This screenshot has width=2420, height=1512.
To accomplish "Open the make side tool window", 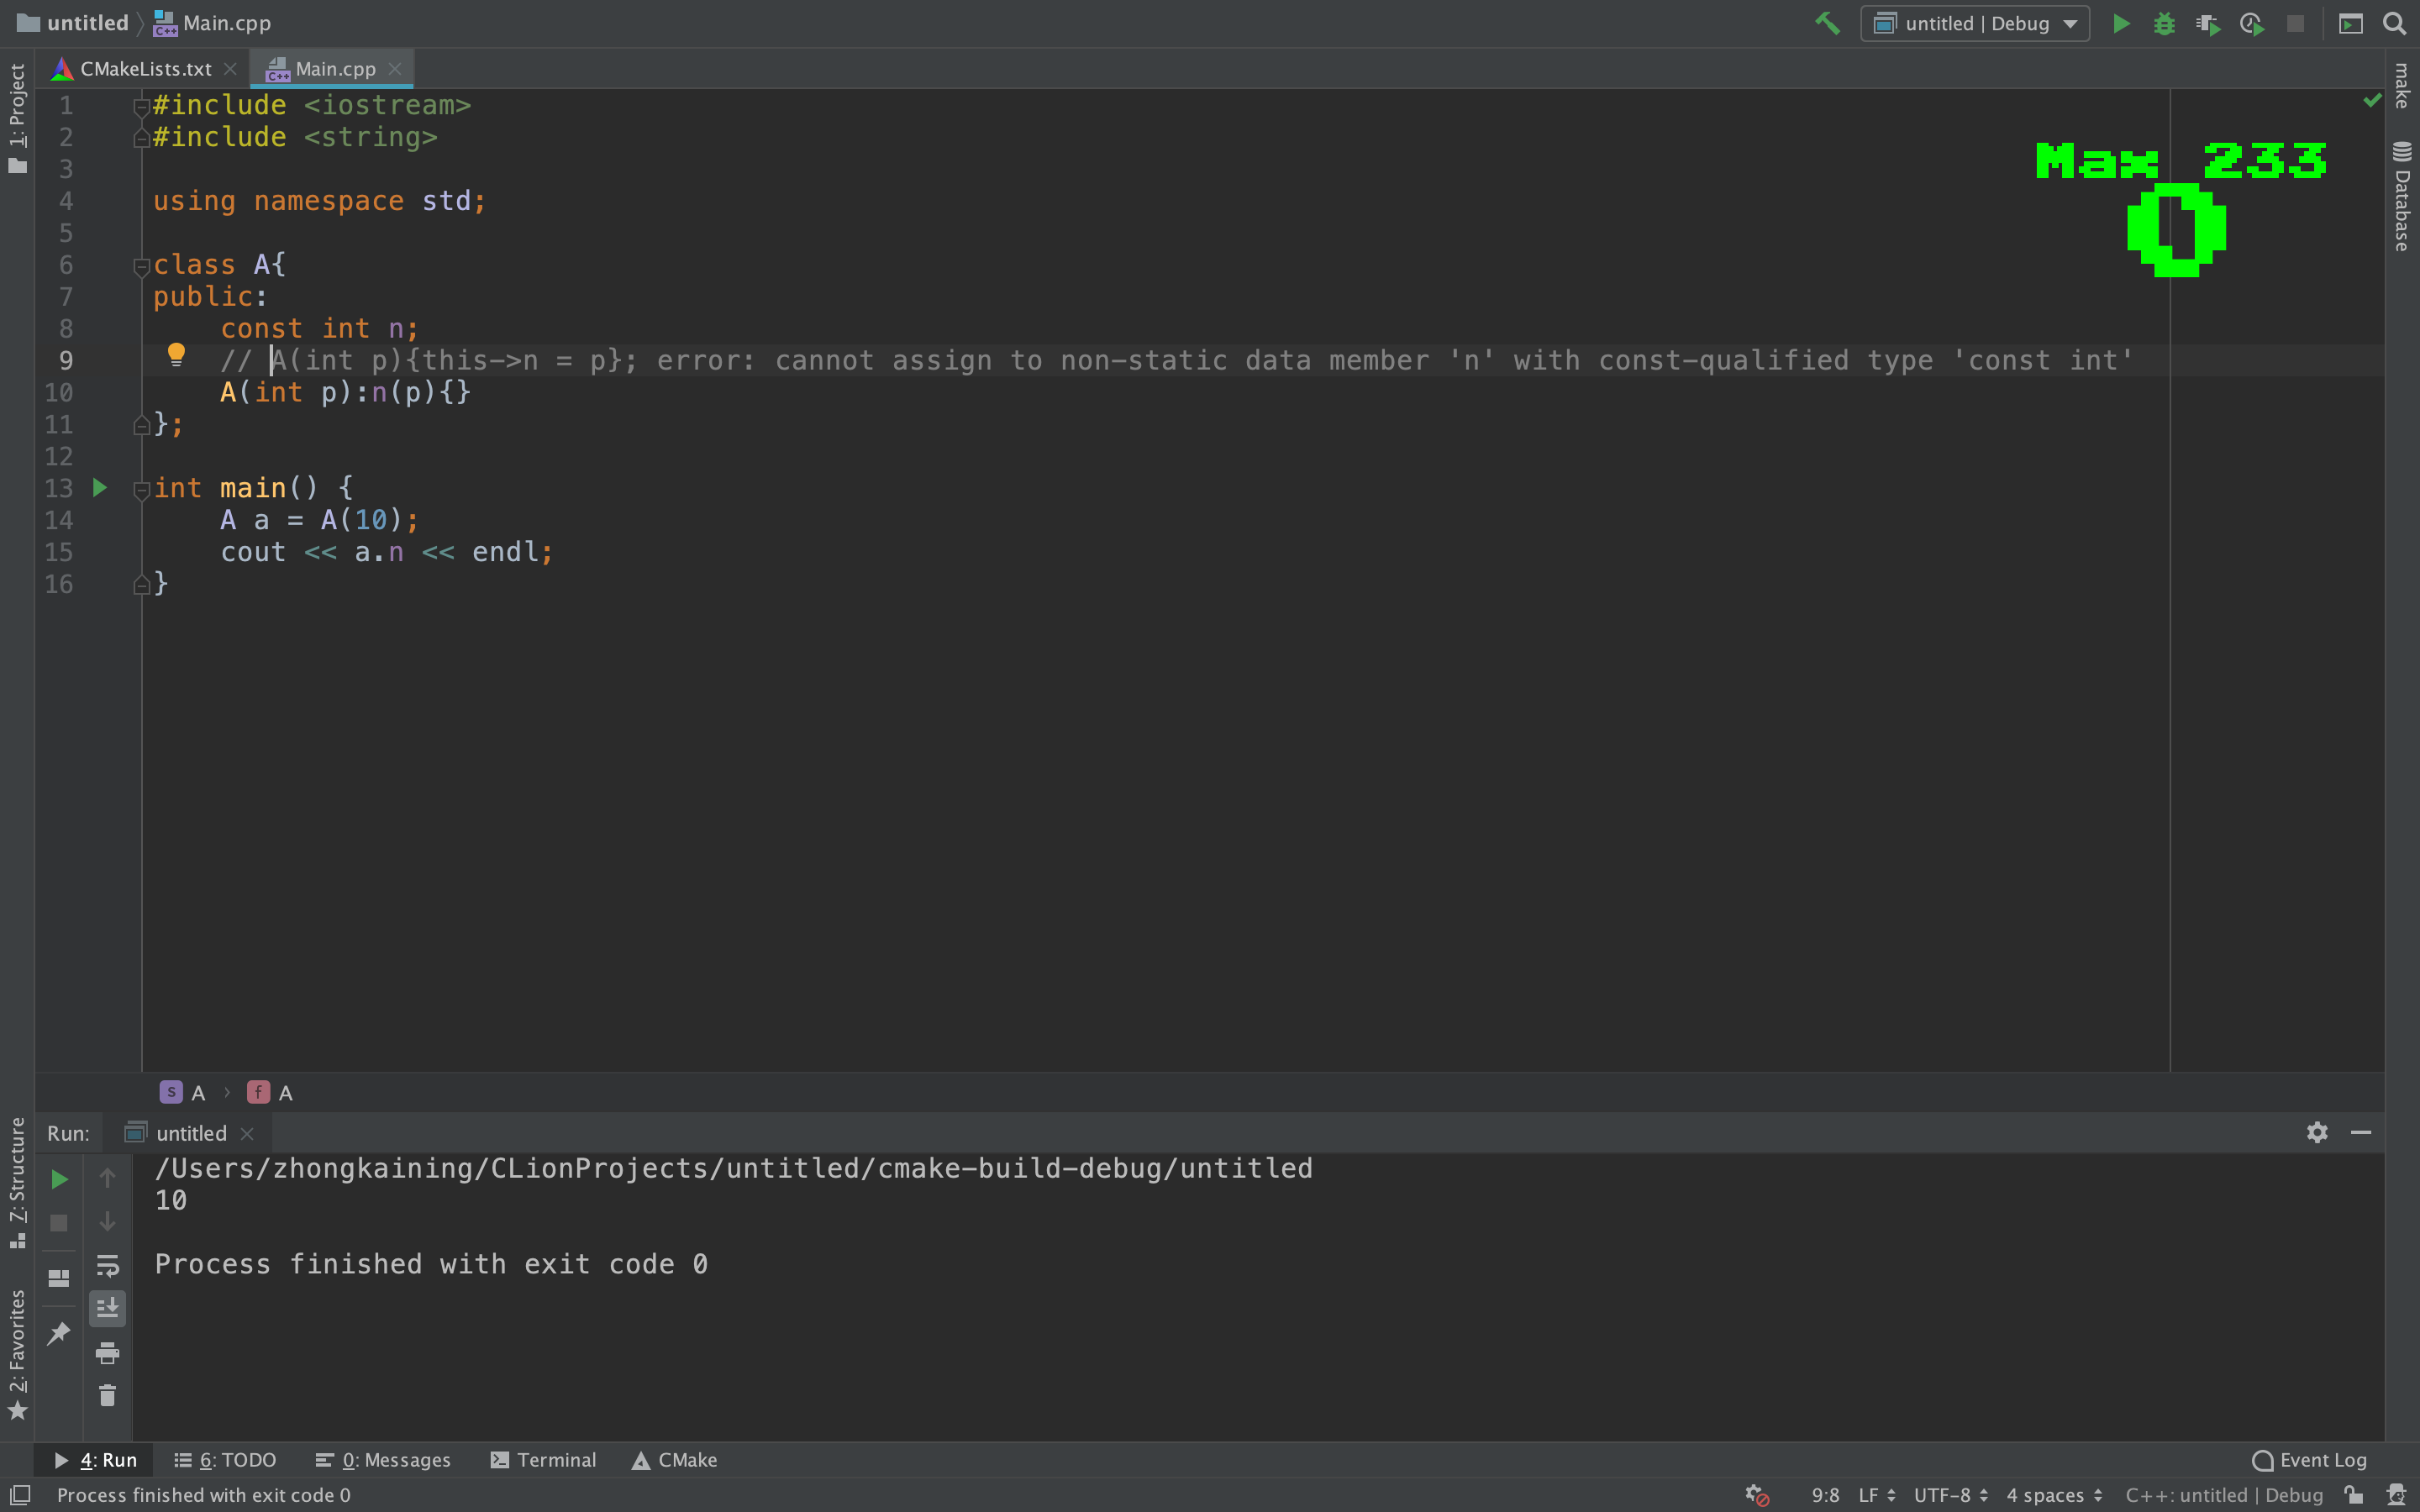I will (2401, 86).
